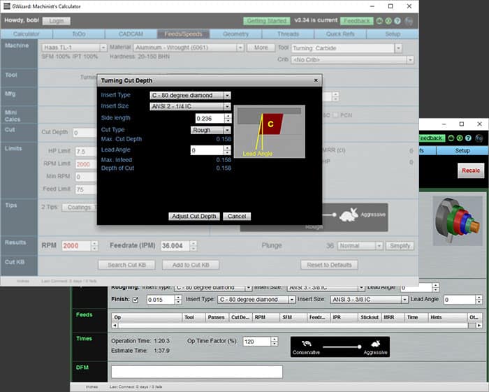
Task: Click the Search Cut KB button
Action: coord(126,265)
